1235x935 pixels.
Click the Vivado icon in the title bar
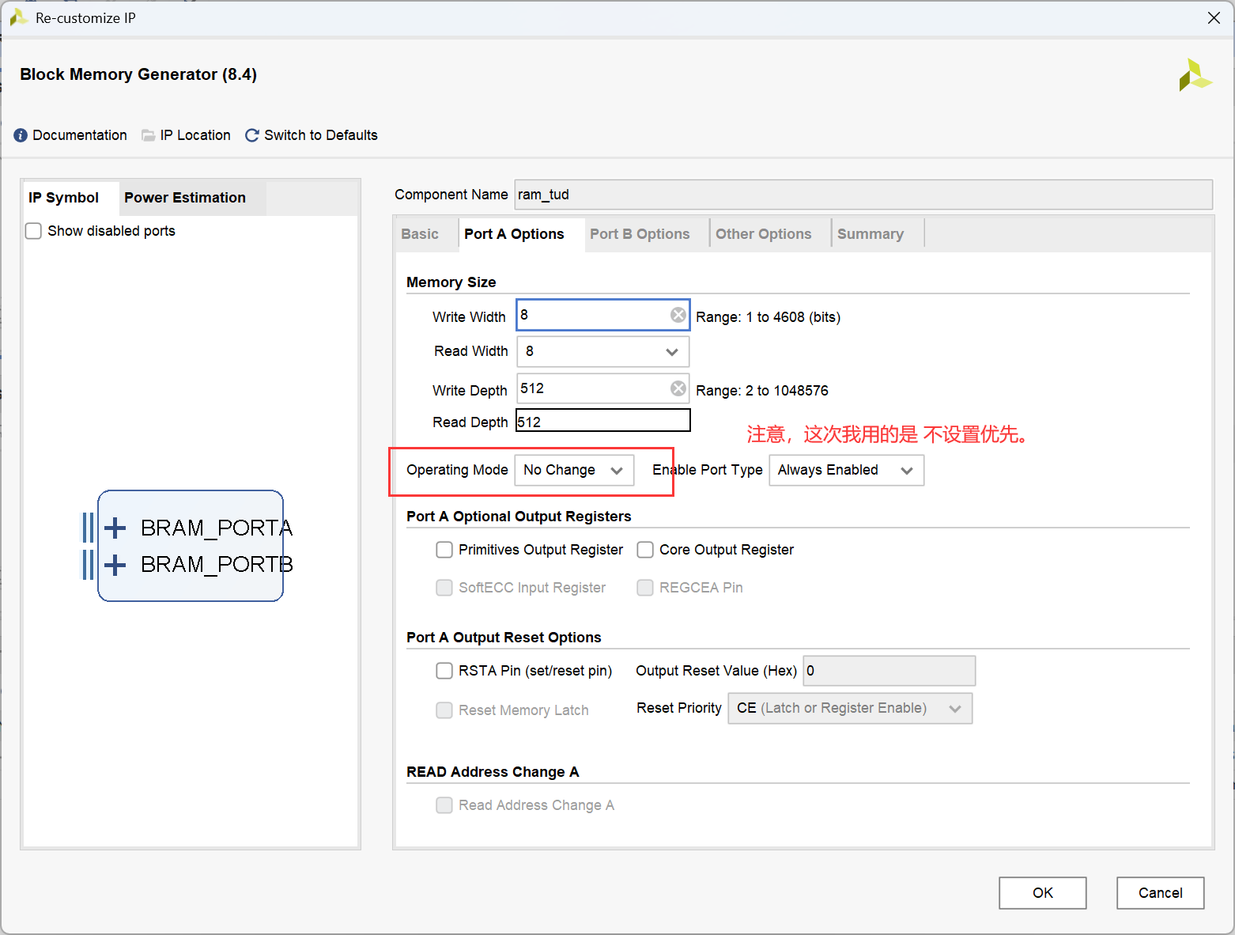point(19,17)
